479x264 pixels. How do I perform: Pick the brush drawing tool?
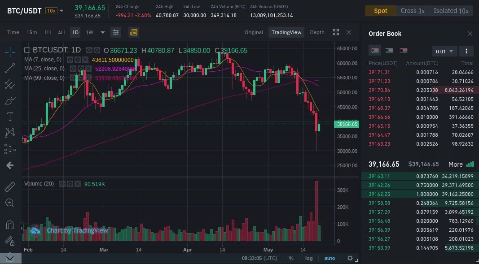click(10, 100)
